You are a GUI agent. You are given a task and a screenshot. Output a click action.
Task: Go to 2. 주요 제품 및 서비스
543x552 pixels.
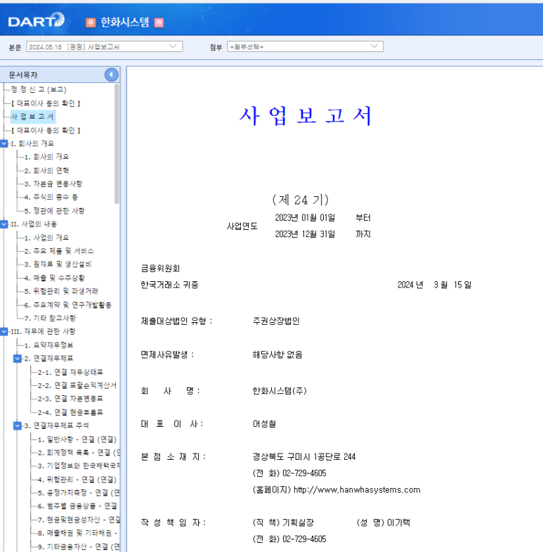(59, 251)
